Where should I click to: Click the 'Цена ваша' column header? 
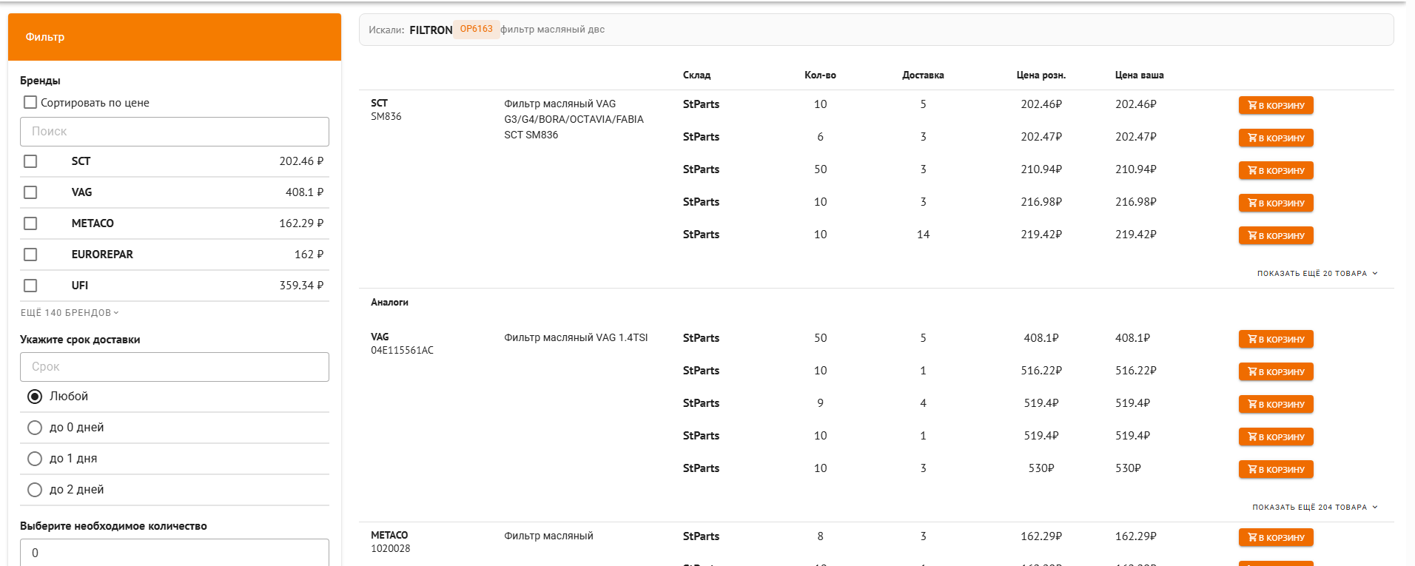coord(1139,75)
